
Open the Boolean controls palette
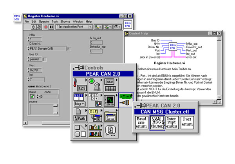tap(94, 85)
